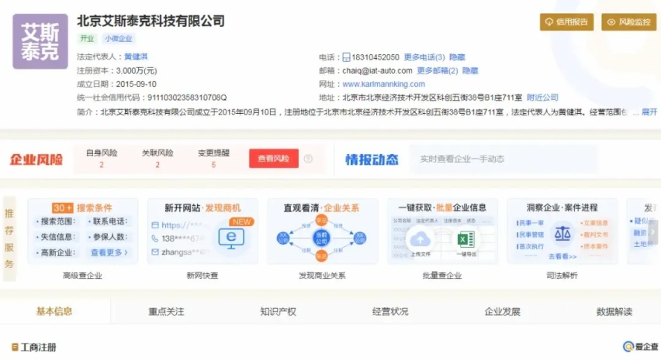Select the 基本信息 tab
This screenshot has width=661, height=360.
pyautogui.click(x=54, y=311)
